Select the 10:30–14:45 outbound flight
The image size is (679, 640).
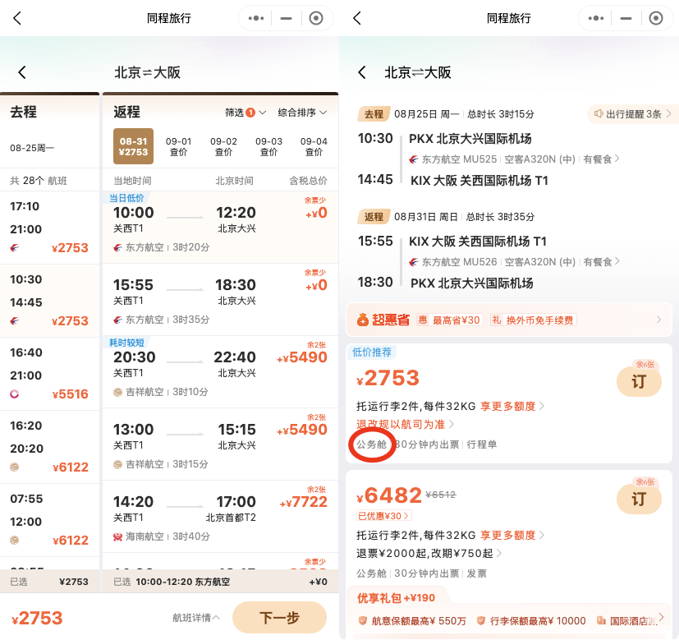[50, 301]
